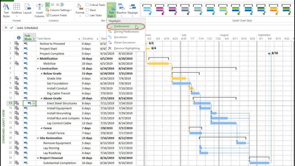This screenshot has width=295, height=166.
Task: Collapse the Construction summary task
Action: pyautogui.click(x=38, y=69)
